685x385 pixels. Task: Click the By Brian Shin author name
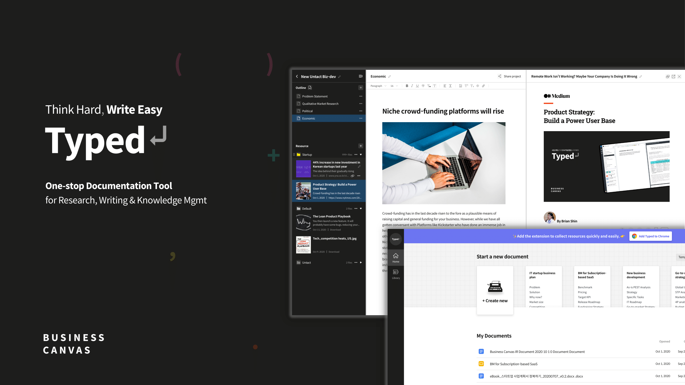pos(567,221)
